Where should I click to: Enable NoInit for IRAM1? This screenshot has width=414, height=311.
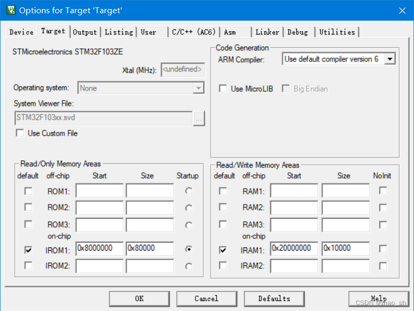point(383,249)
